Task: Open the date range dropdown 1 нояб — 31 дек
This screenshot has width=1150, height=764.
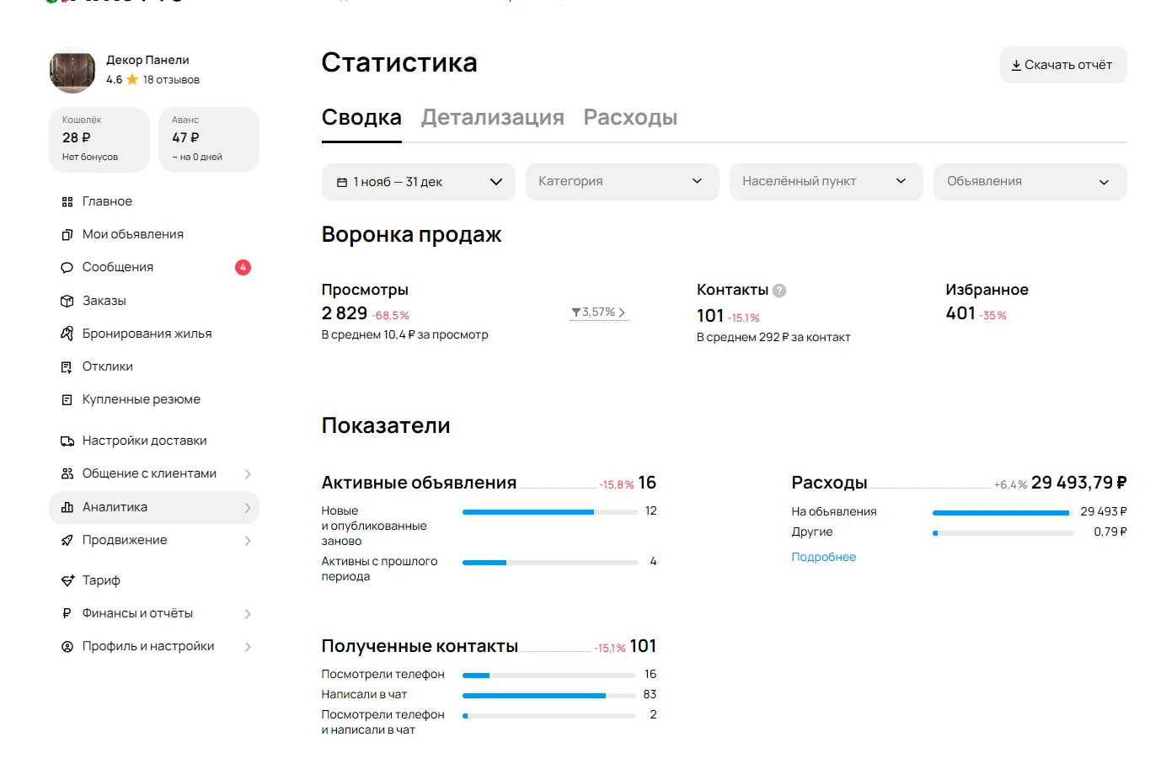Action: coord(419,182)
